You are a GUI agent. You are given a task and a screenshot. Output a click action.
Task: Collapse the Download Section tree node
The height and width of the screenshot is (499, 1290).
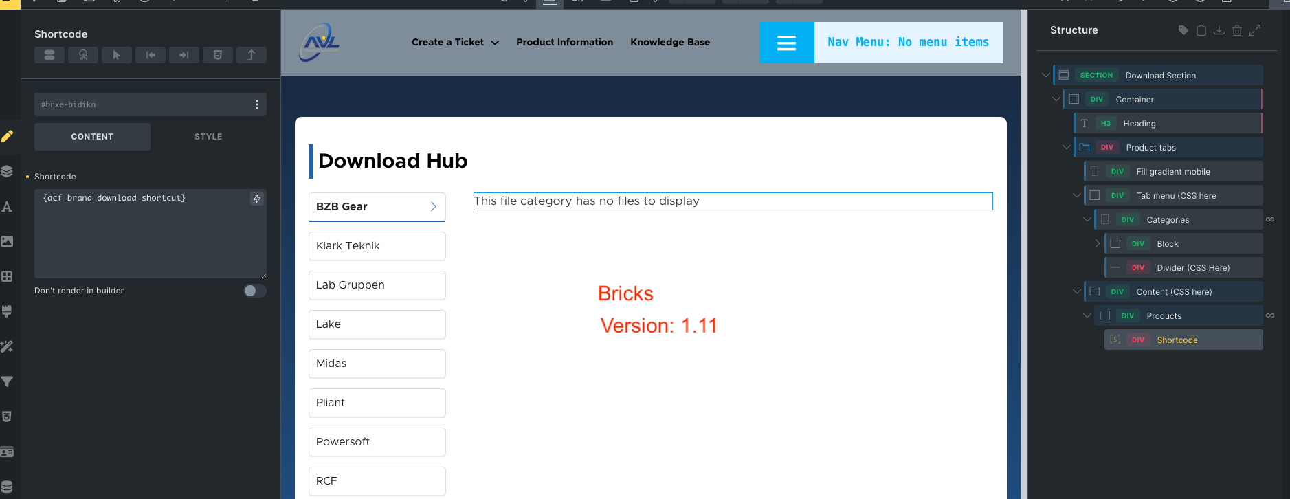1046,75
